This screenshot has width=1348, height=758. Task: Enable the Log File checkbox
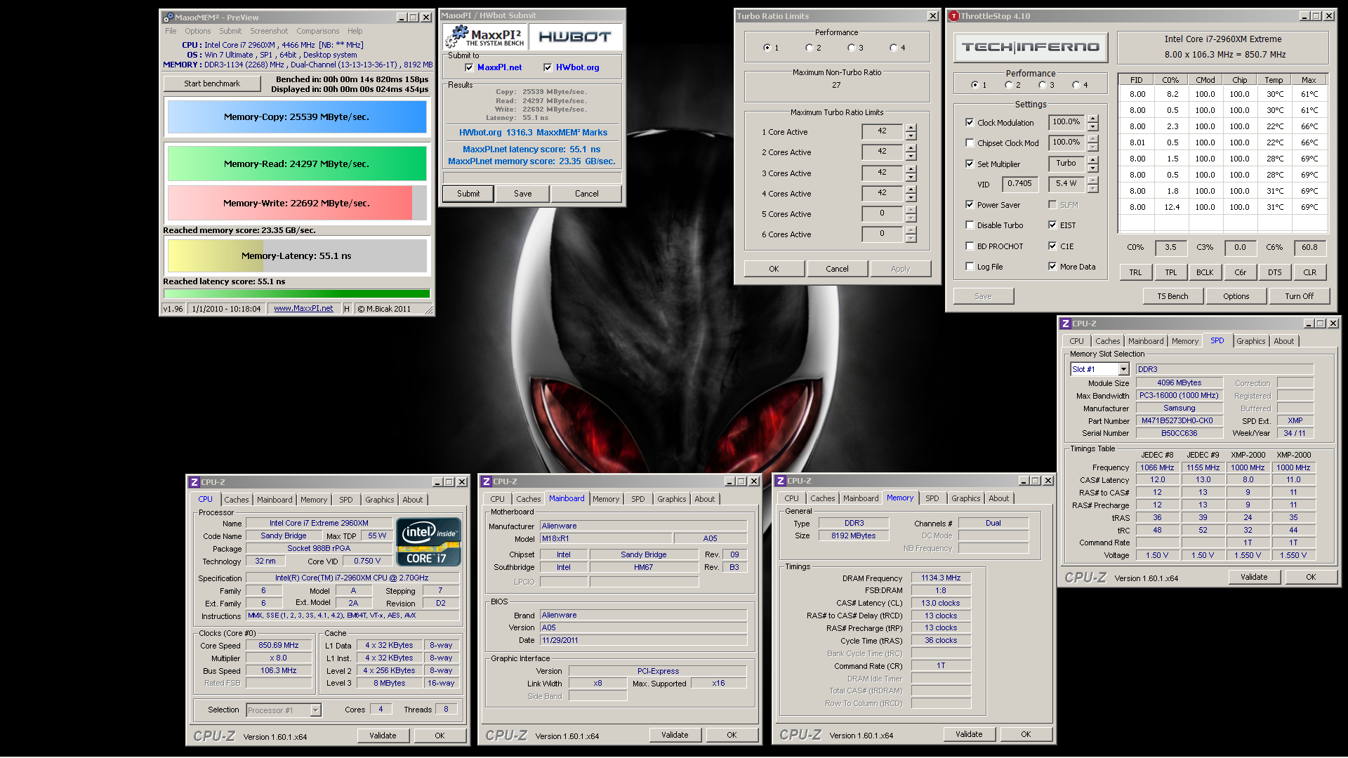pyautogui.click(x=970, y=266)
